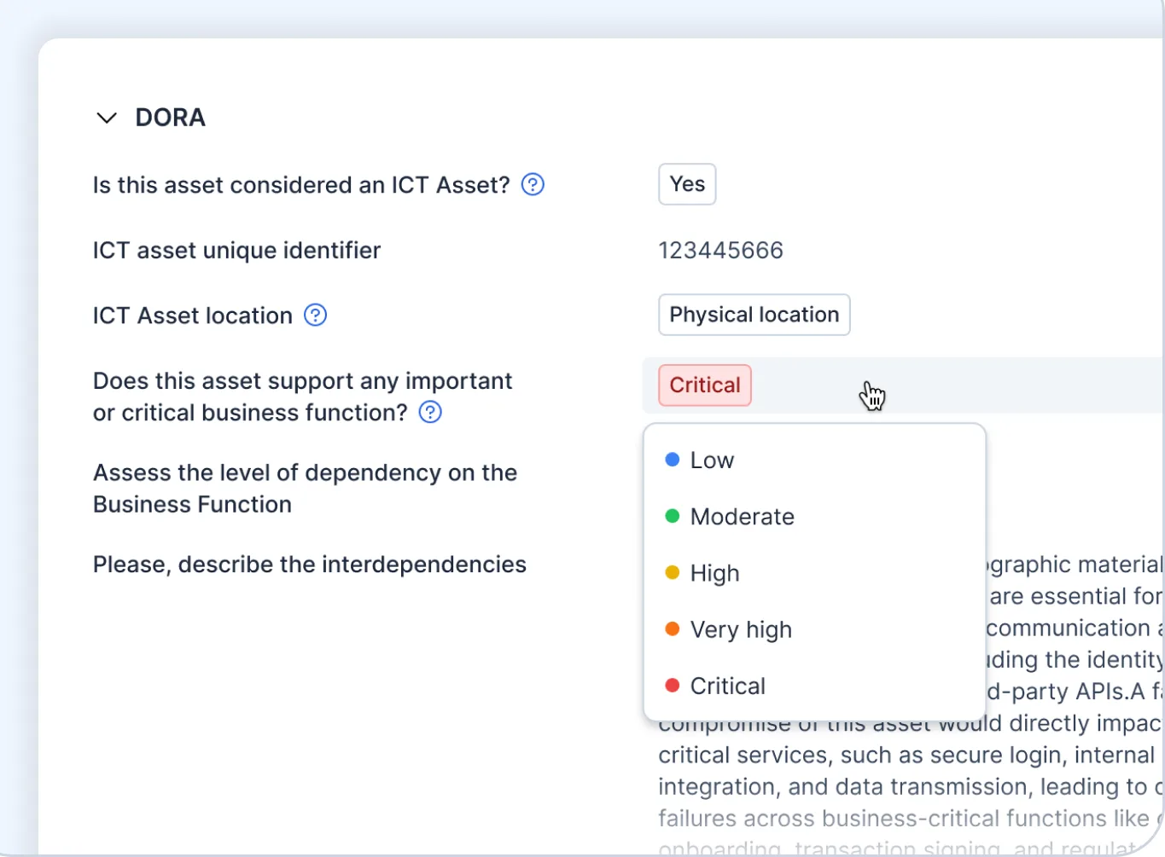1165x857 pixels.
Task: Select Very high option
Action: (x=815, y=629)
